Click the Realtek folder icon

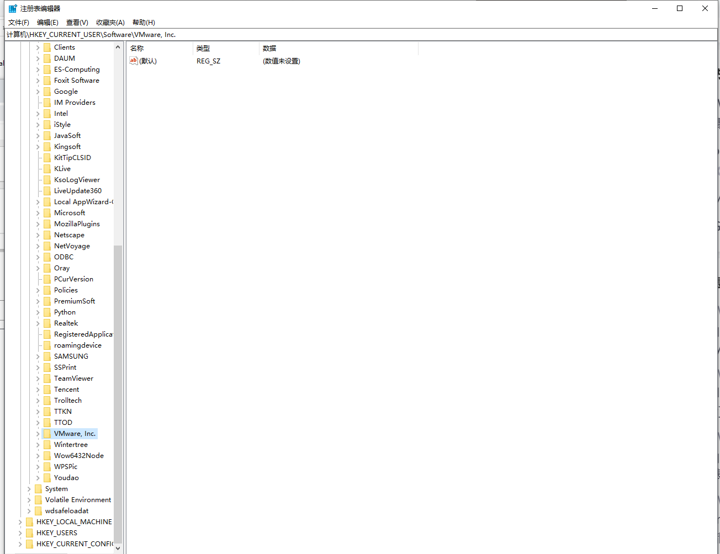[x=47, y=323]
